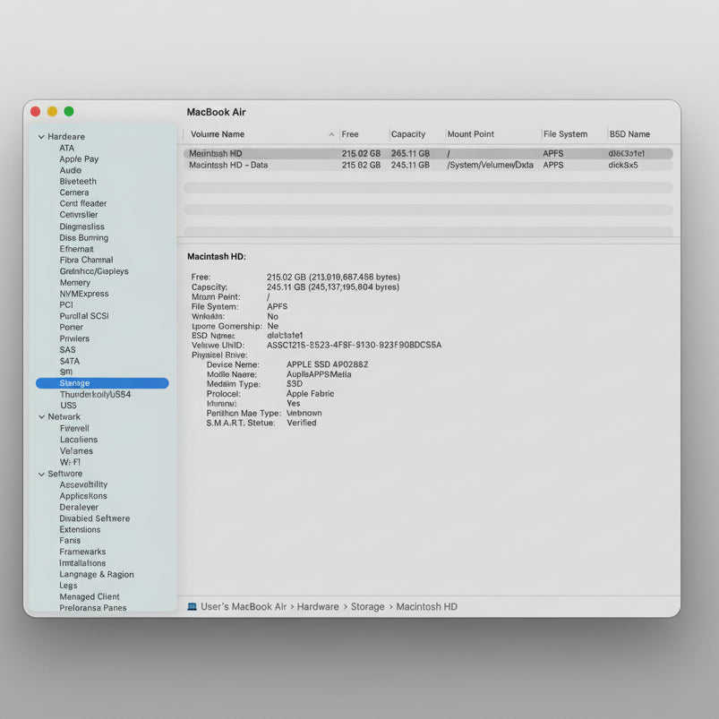This screenshot has width=719, height=719.
Task: Open Diagmesliss in the sidebar
Action: (81, 227)
